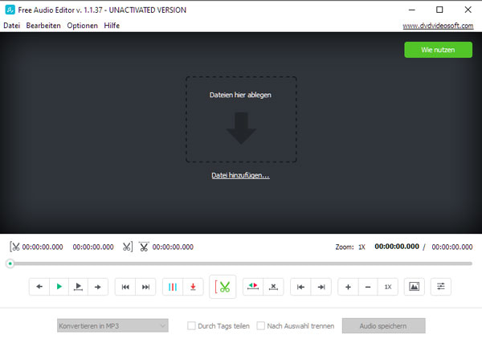Click the Datei hinzufügen link
The image size is (482, 343).
pyautogui.click(x=240, y=175)
